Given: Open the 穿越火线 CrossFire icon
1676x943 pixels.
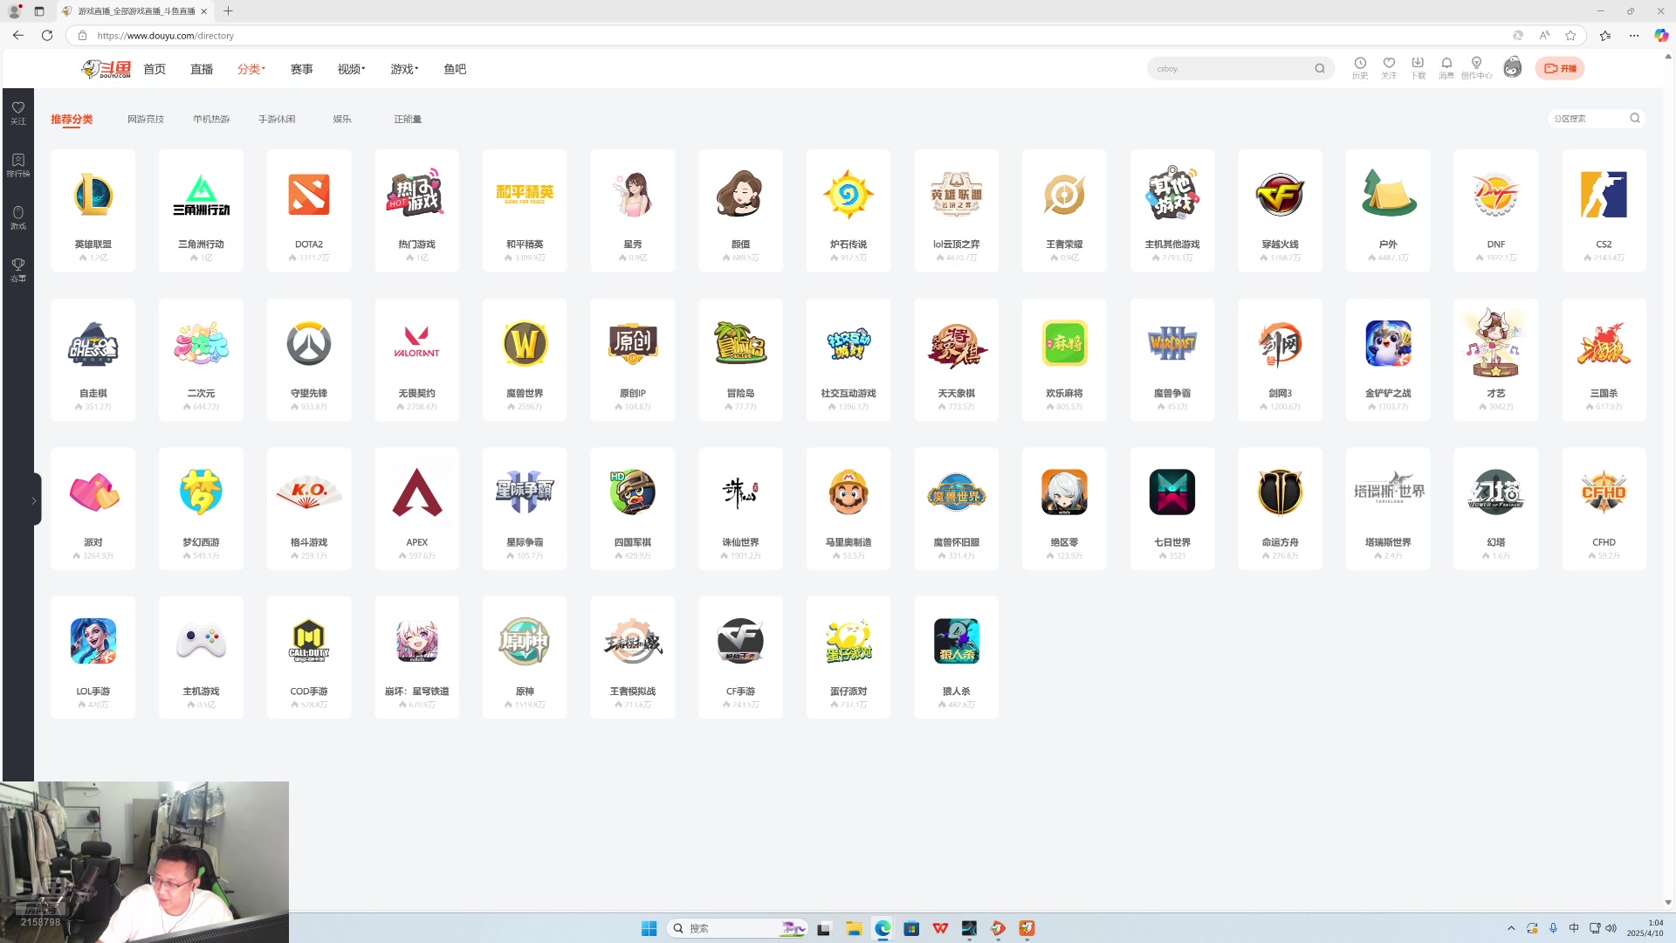Looking at the screenshot, I should [x=1280, y=195].
